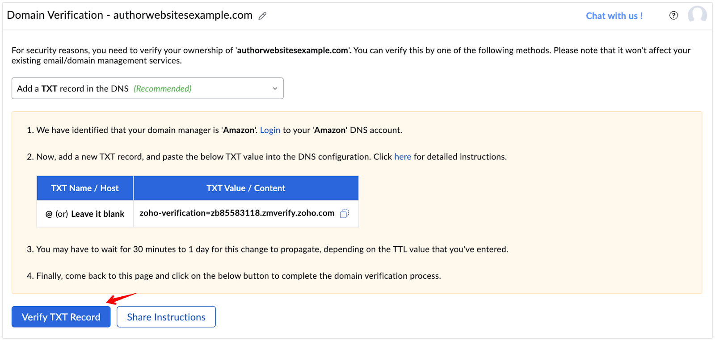The height and width of the screenshot is (341, 715).
Task: Click the TXT Value / Content column header
Action: [246, 188]
